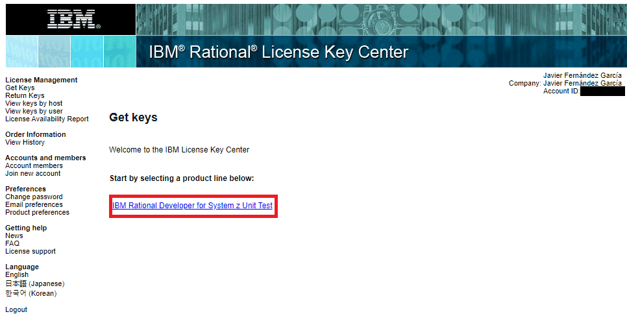Image resolution: width=627 pixels, height=325 pixels.
Task: Open Get Keys in sidebar
Action: pos(19,88)
